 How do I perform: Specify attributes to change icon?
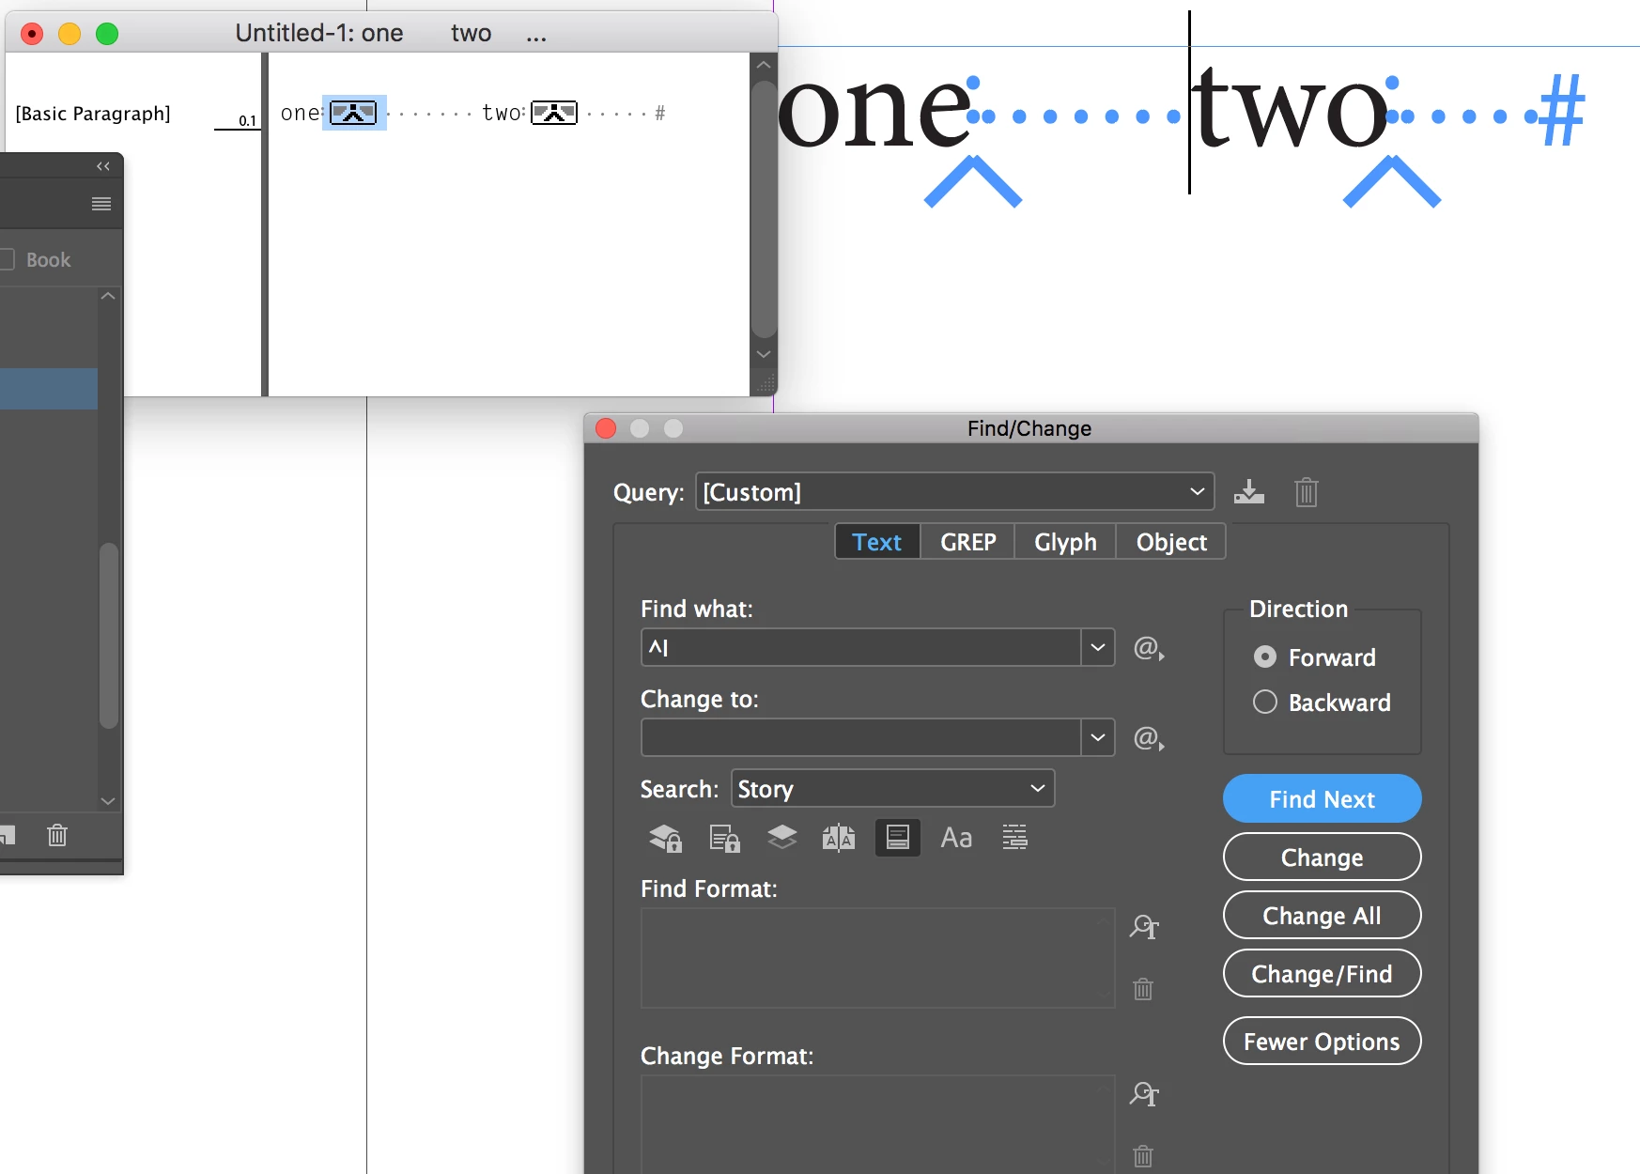(x=1143, y=1094)
